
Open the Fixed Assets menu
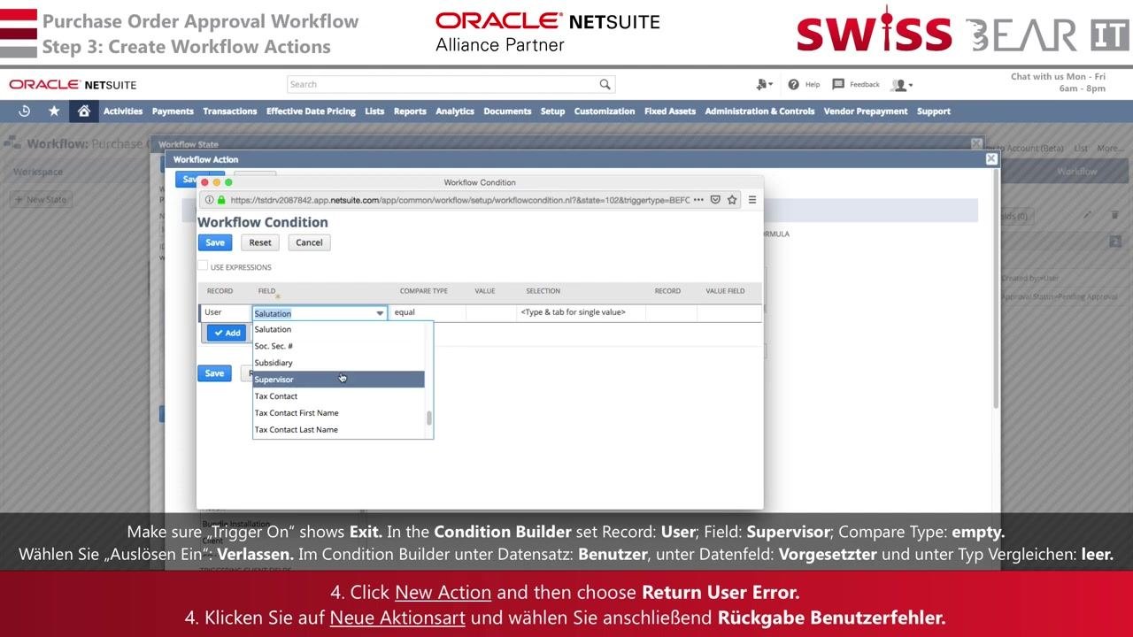pos(670,111)
